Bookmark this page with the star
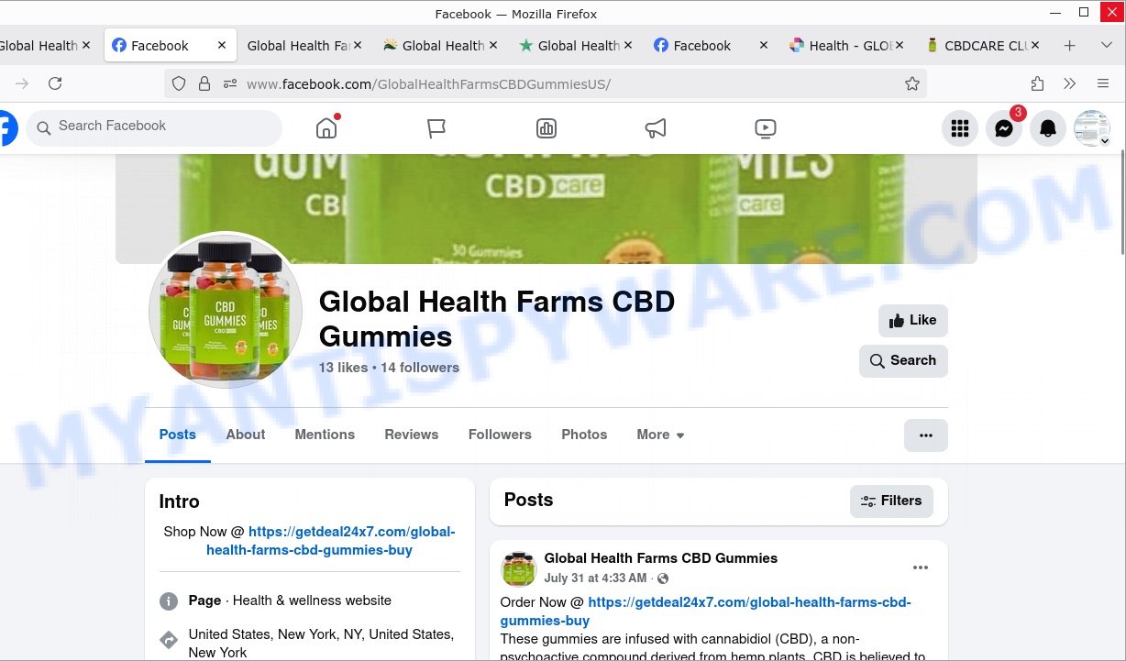Viewport: 1126px width, 661px height. (x=912, y=83)
